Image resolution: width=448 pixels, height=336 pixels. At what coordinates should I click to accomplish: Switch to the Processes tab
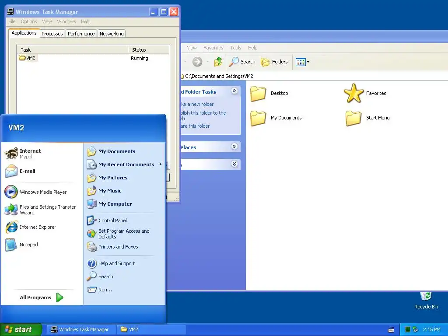coord(52,33)
